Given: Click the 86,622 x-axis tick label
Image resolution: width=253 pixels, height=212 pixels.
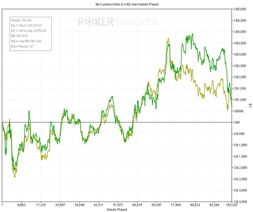Looking at the screenshot, I should click(195, 205).
